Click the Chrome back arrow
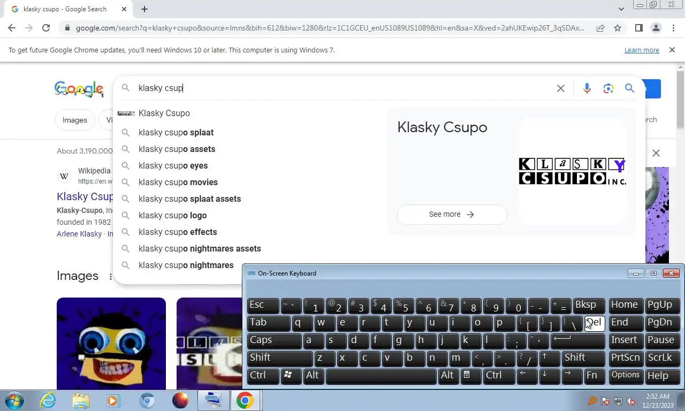This screenshot has height=411, width=685. coord(12,28)
